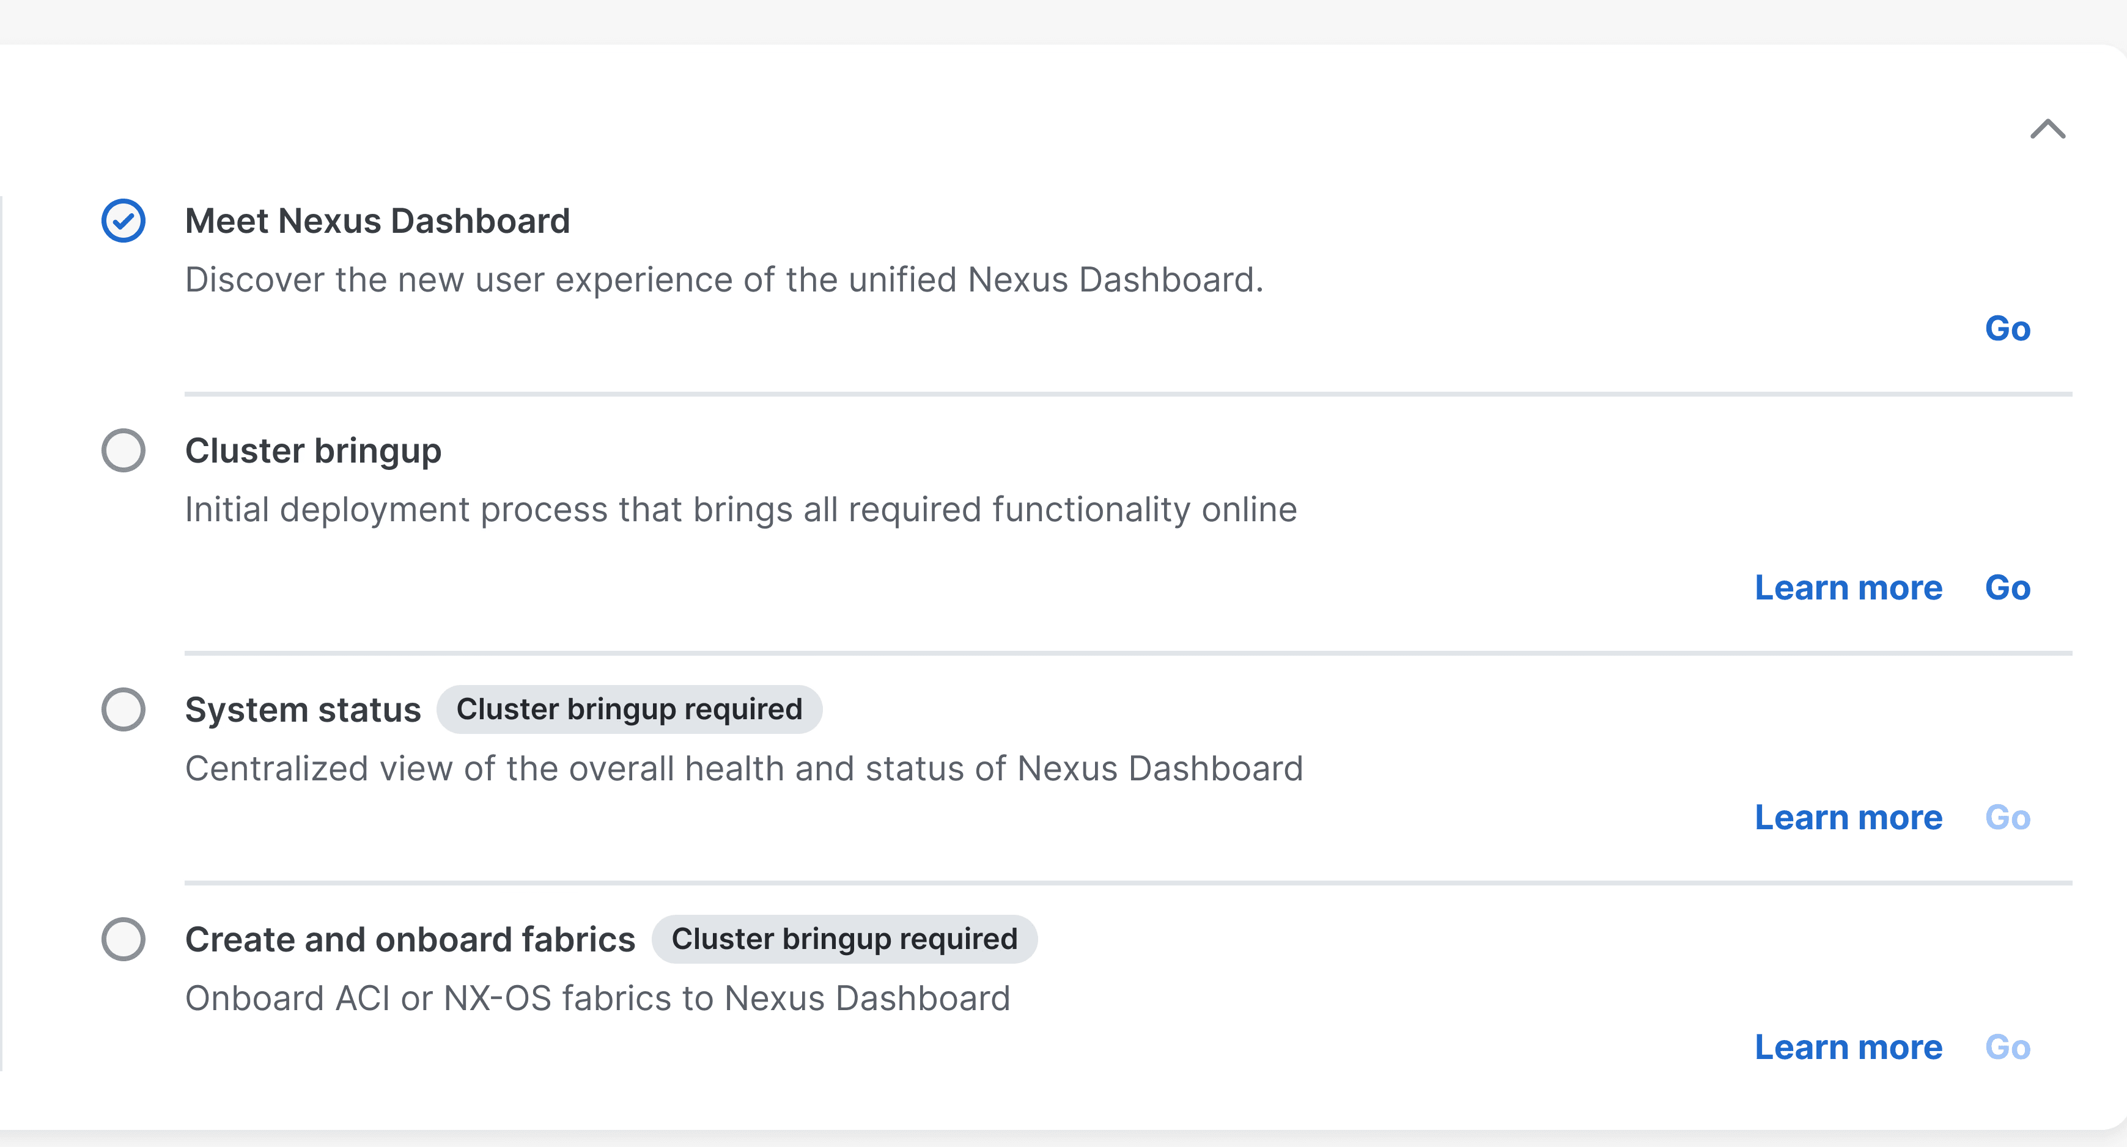The image size is (2127, 1147).
Task: Open Learn more for System status
Action: (x=1848, y=817)
